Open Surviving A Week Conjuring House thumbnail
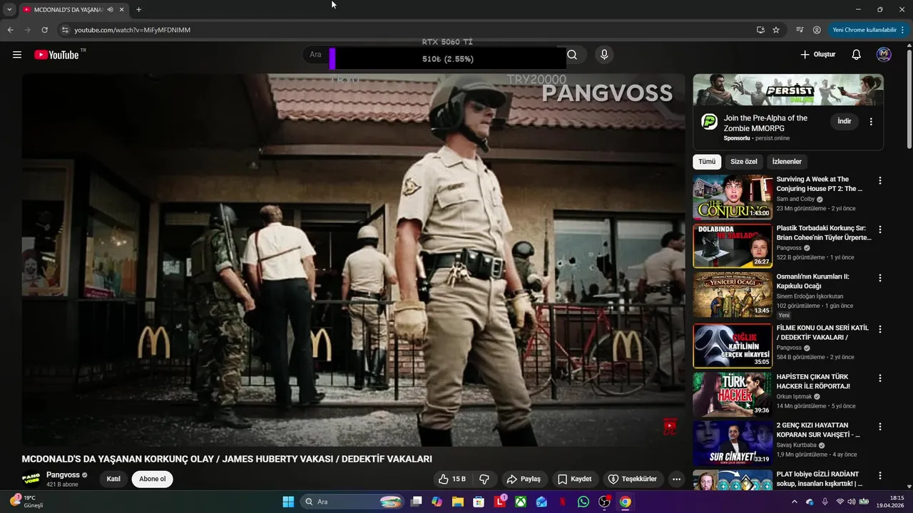 pyautogui.click(x=733, y=197)
